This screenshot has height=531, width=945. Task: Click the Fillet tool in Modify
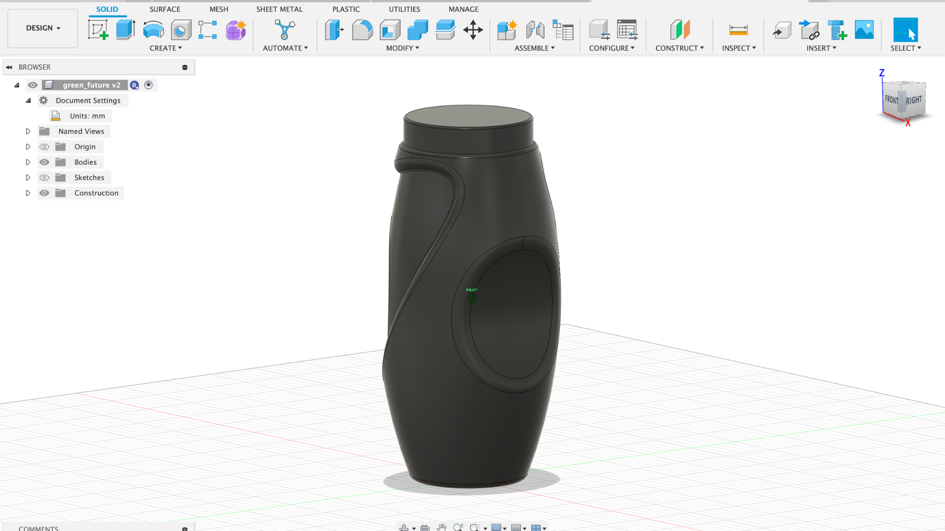pos(362,30)
